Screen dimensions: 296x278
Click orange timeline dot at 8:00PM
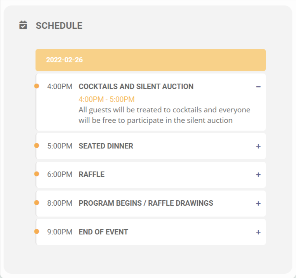pyautogui.click(x=37, y=203)
